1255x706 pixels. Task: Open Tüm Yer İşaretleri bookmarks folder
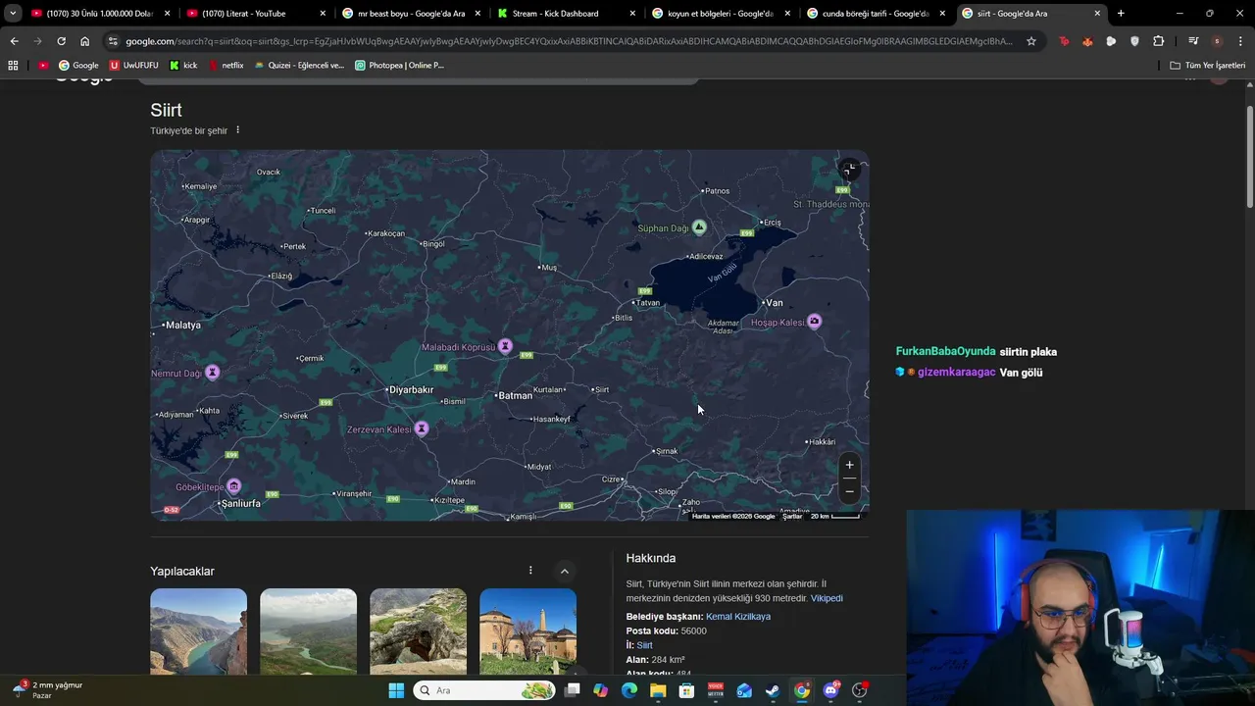pos(1207,66)
